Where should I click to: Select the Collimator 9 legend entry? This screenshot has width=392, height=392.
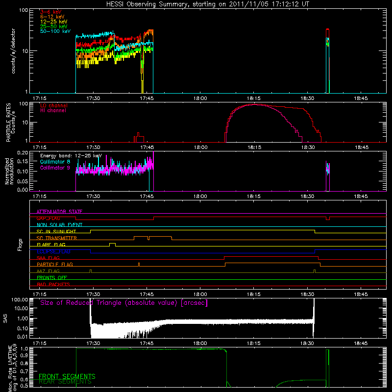click(x=55, y=168)
